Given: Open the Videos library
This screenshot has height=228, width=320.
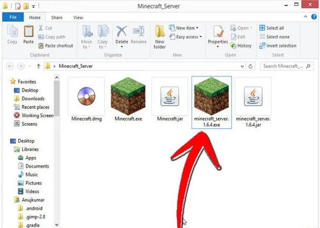Looking at the screenshot, I should (x=29, y=191).
